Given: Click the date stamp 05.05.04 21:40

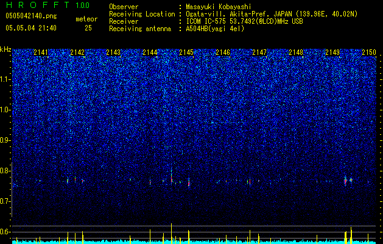Looking at the screenshot, I should tap(31, 28).
